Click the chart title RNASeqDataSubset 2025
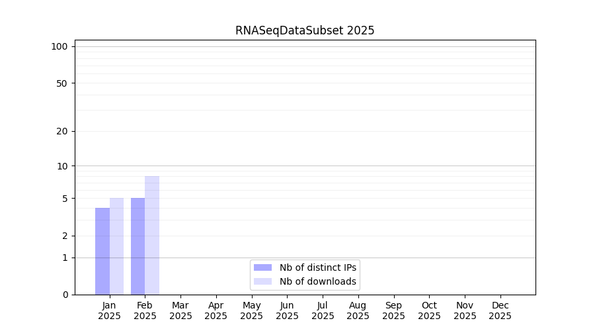Screen dimensions: 595x331 305,30
